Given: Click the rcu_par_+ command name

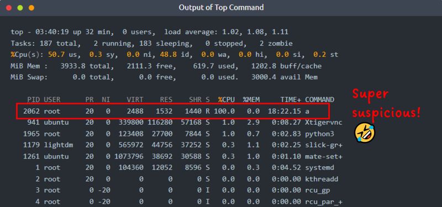Looking at the screenshot, I should coord(324,201).
